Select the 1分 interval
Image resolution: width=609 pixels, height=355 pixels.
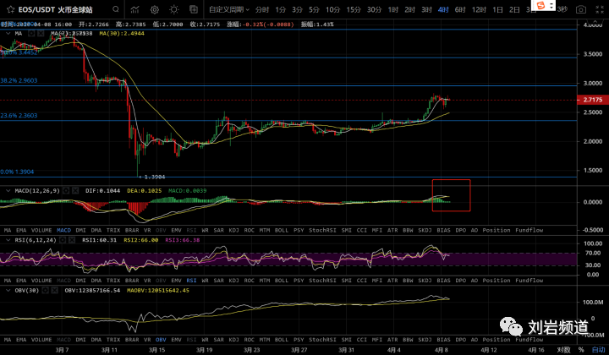[x=281, y=9]
